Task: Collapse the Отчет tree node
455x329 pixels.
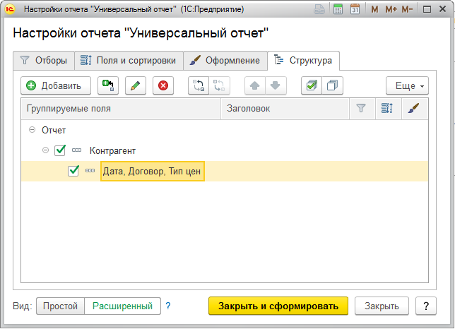Action: 32,131
